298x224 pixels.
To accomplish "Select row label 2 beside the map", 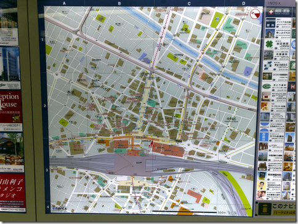I will 45,106.
